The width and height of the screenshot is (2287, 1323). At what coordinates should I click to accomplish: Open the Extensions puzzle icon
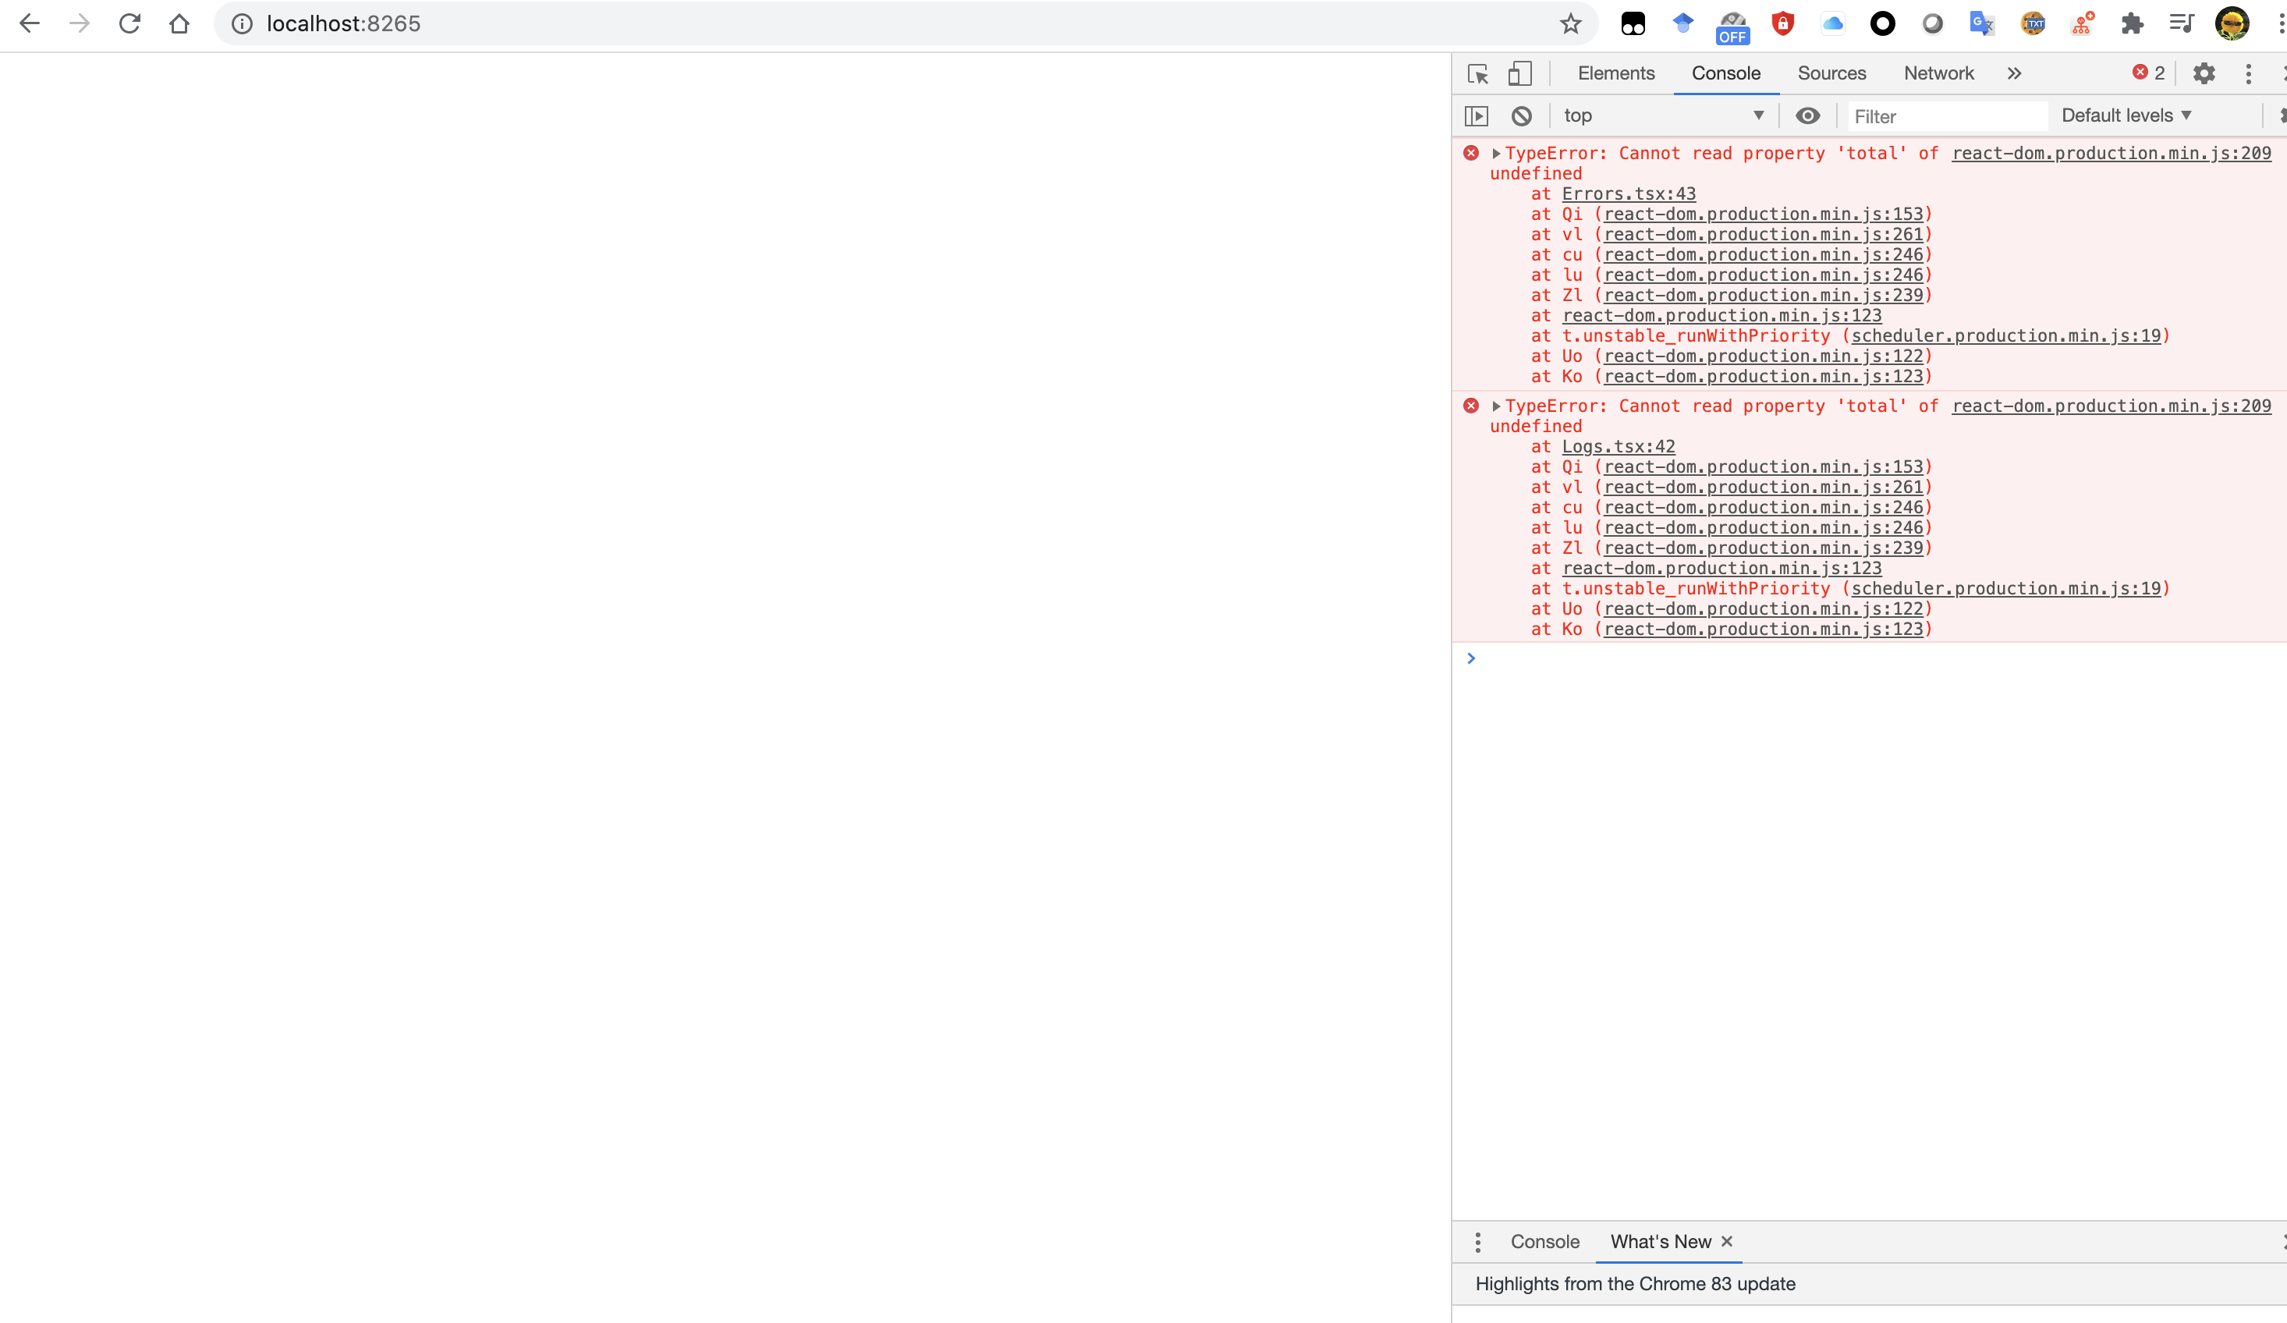(x=2132, y=23)
